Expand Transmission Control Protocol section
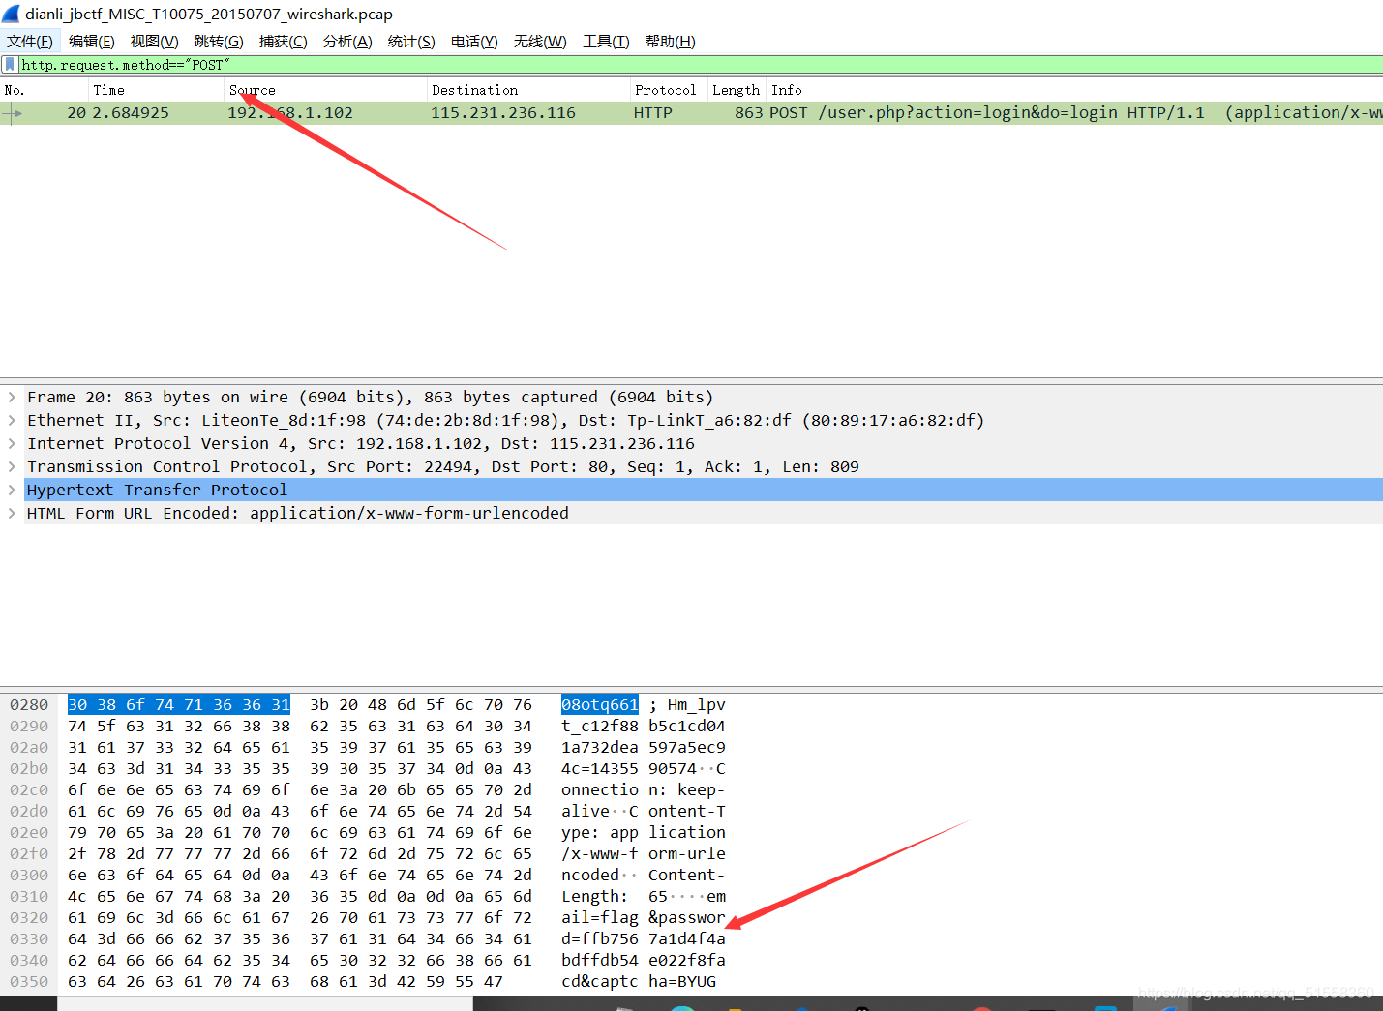The image size is (1383, 1011). 12,466
